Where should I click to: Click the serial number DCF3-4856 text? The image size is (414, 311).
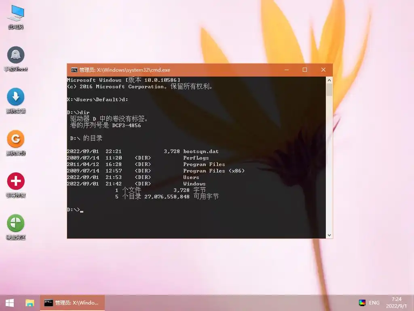point(127,126)
